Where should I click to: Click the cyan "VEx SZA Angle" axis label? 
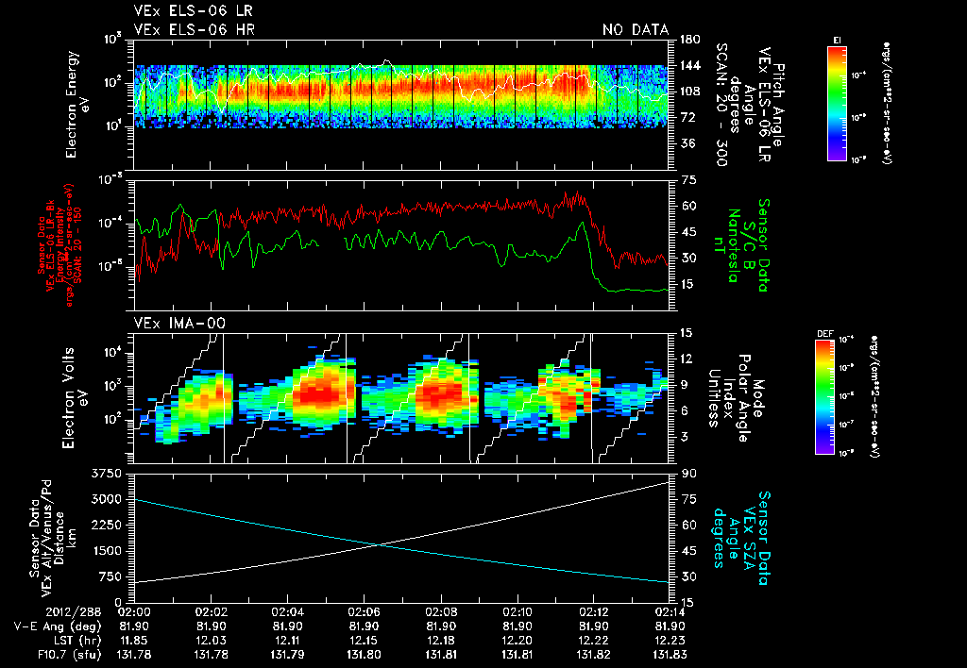pyautogui.click(x=736, y=538)
